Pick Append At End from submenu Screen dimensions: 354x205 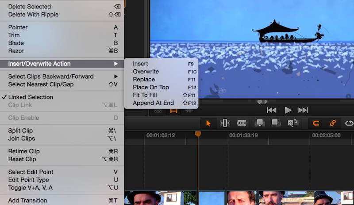(x=162, y=103)
